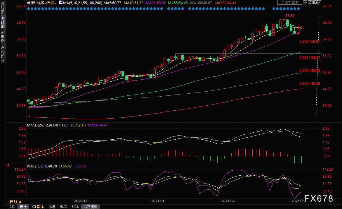Click the 2021/02 date marker
The image size is (342, 209).
228,201
